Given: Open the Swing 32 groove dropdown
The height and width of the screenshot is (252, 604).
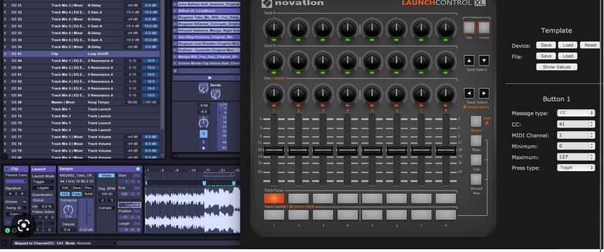Looking at the screenshot, I should tap(16, 208).
